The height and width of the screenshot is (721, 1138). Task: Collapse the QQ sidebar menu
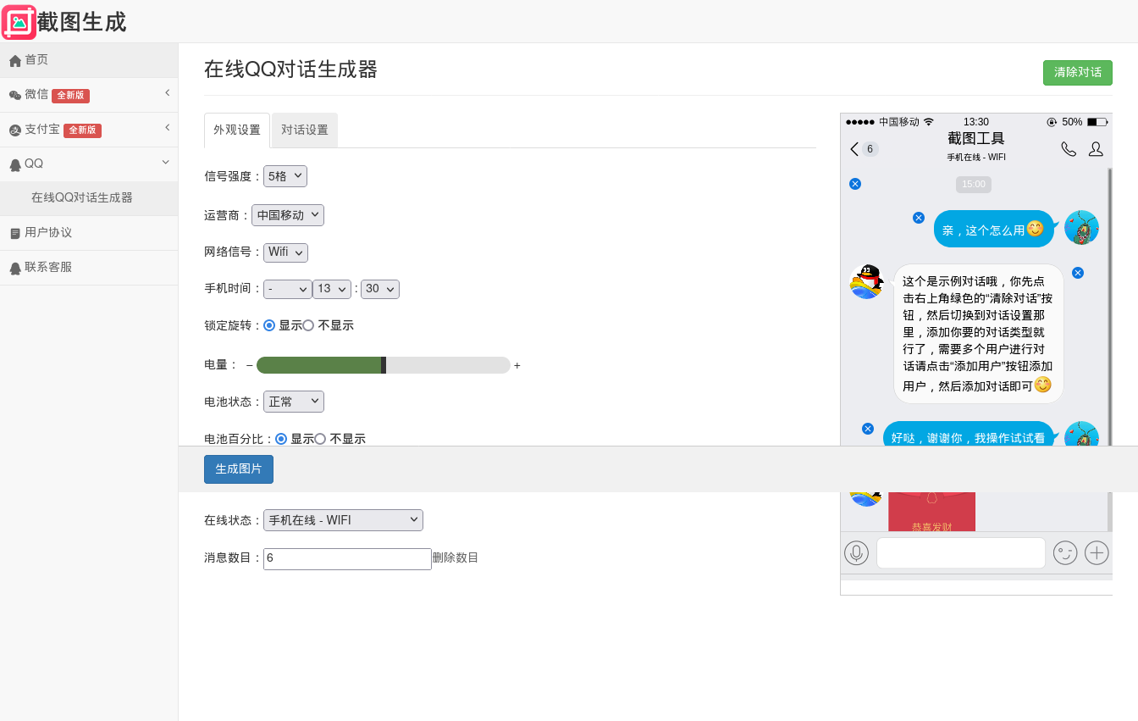89,164
